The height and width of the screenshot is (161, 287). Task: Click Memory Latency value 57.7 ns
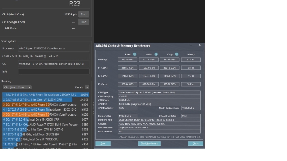pos(191,59)
